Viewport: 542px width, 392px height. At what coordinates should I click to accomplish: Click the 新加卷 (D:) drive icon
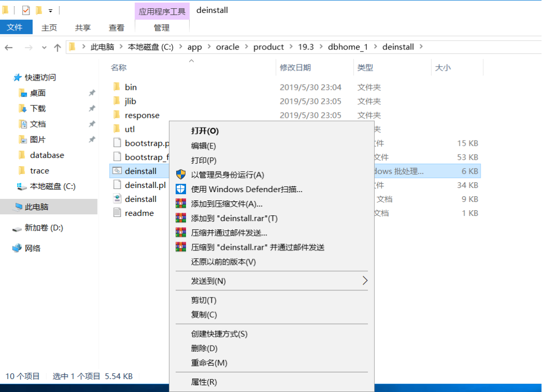pos(17,228)
